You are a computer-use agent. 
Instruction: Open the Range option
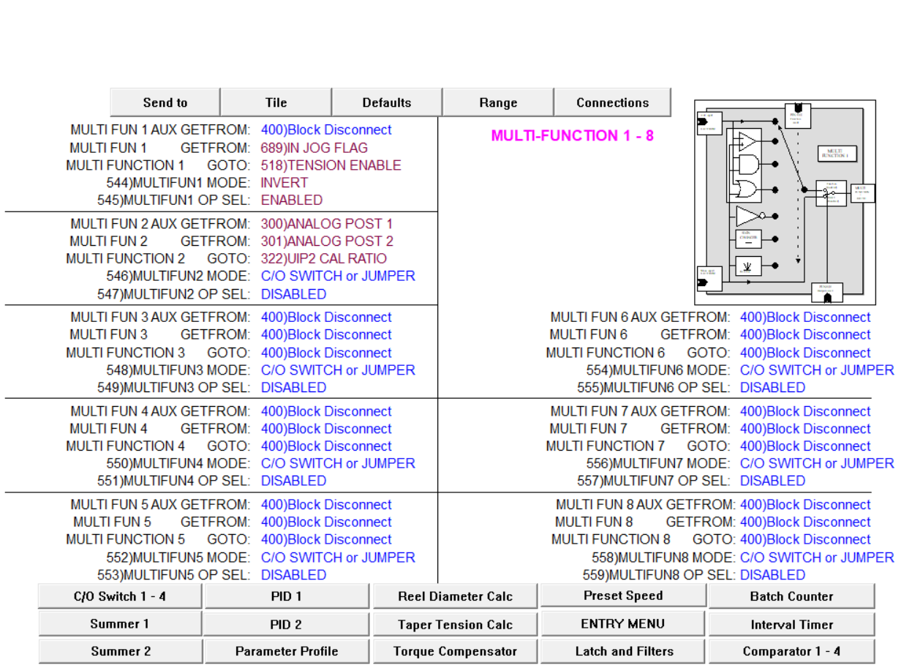[498, 102]
